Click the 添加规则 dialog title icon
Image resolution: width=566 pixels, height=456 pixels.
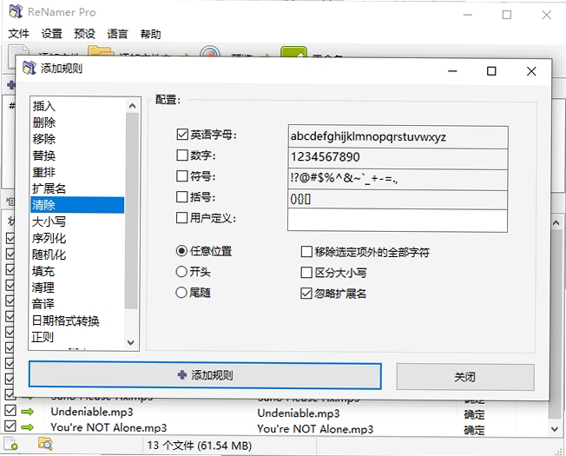click(30, 68)
